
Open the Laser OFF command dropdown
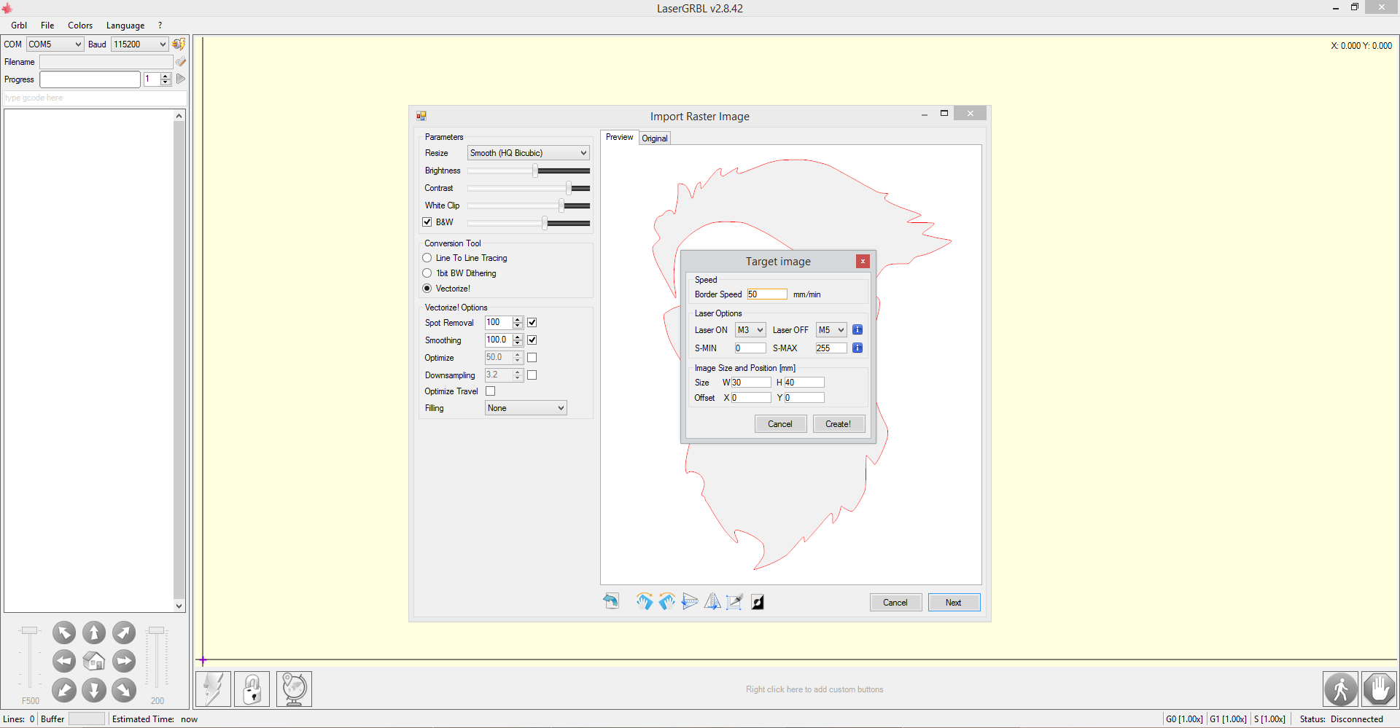pyautogui.click(x=831, y=330)
